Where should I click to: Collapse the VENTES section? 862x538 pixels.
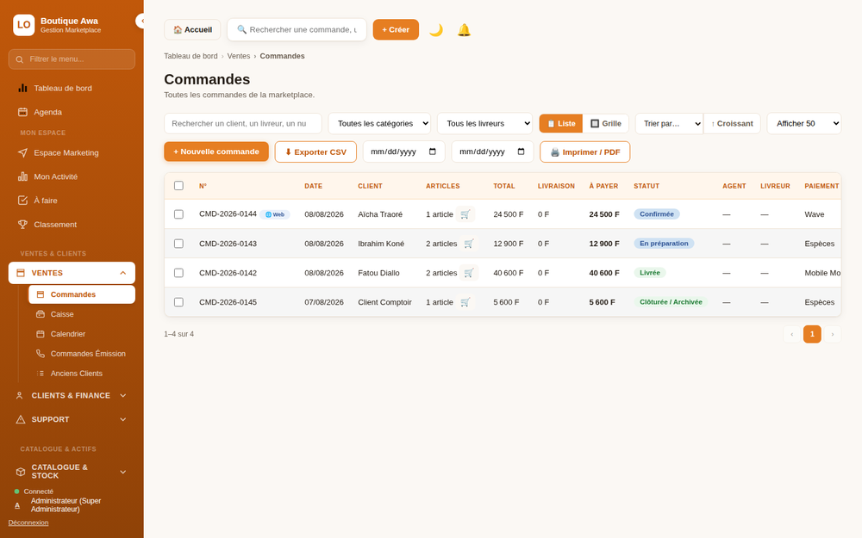point(72,273)
